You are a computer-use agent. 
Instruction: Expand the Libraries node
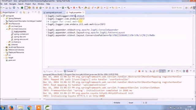[7, 45]
